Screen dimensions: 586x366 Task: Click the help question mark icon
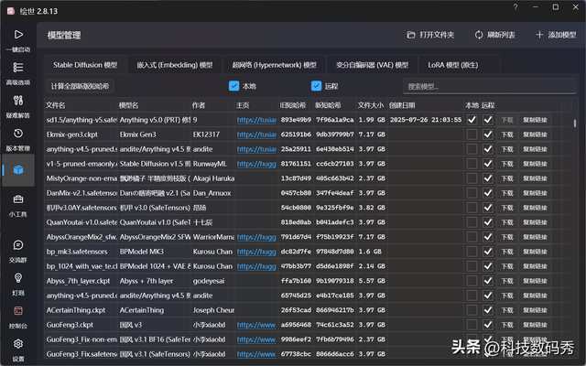pyautogui.click(x=515, y=7)
